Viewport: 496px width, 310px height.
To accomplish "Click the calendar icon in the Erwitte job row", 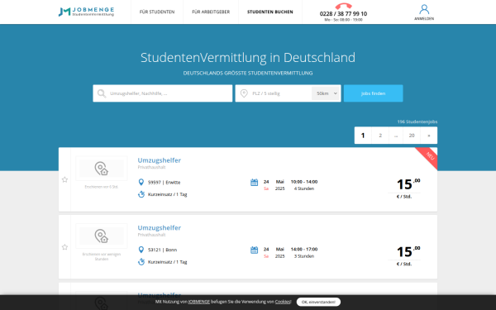I will 255,183.
